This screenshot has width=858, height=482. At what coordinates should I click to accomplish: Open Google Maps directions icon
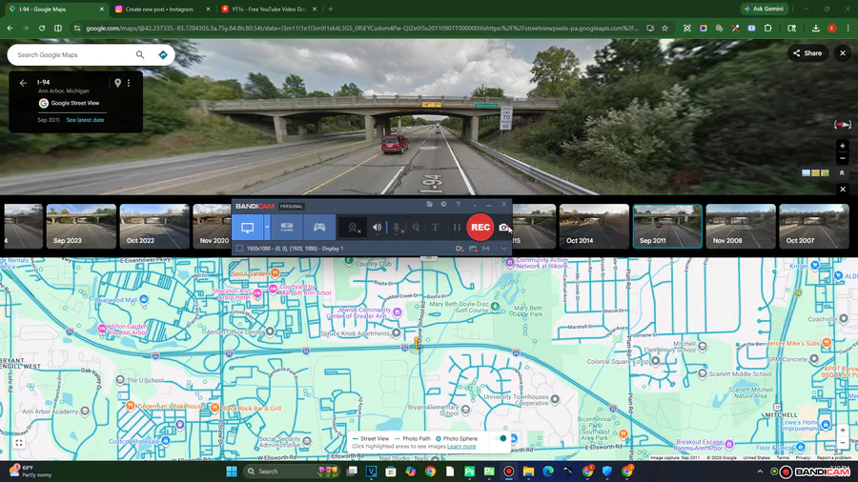pyautogui.click(x=163, y=54)
